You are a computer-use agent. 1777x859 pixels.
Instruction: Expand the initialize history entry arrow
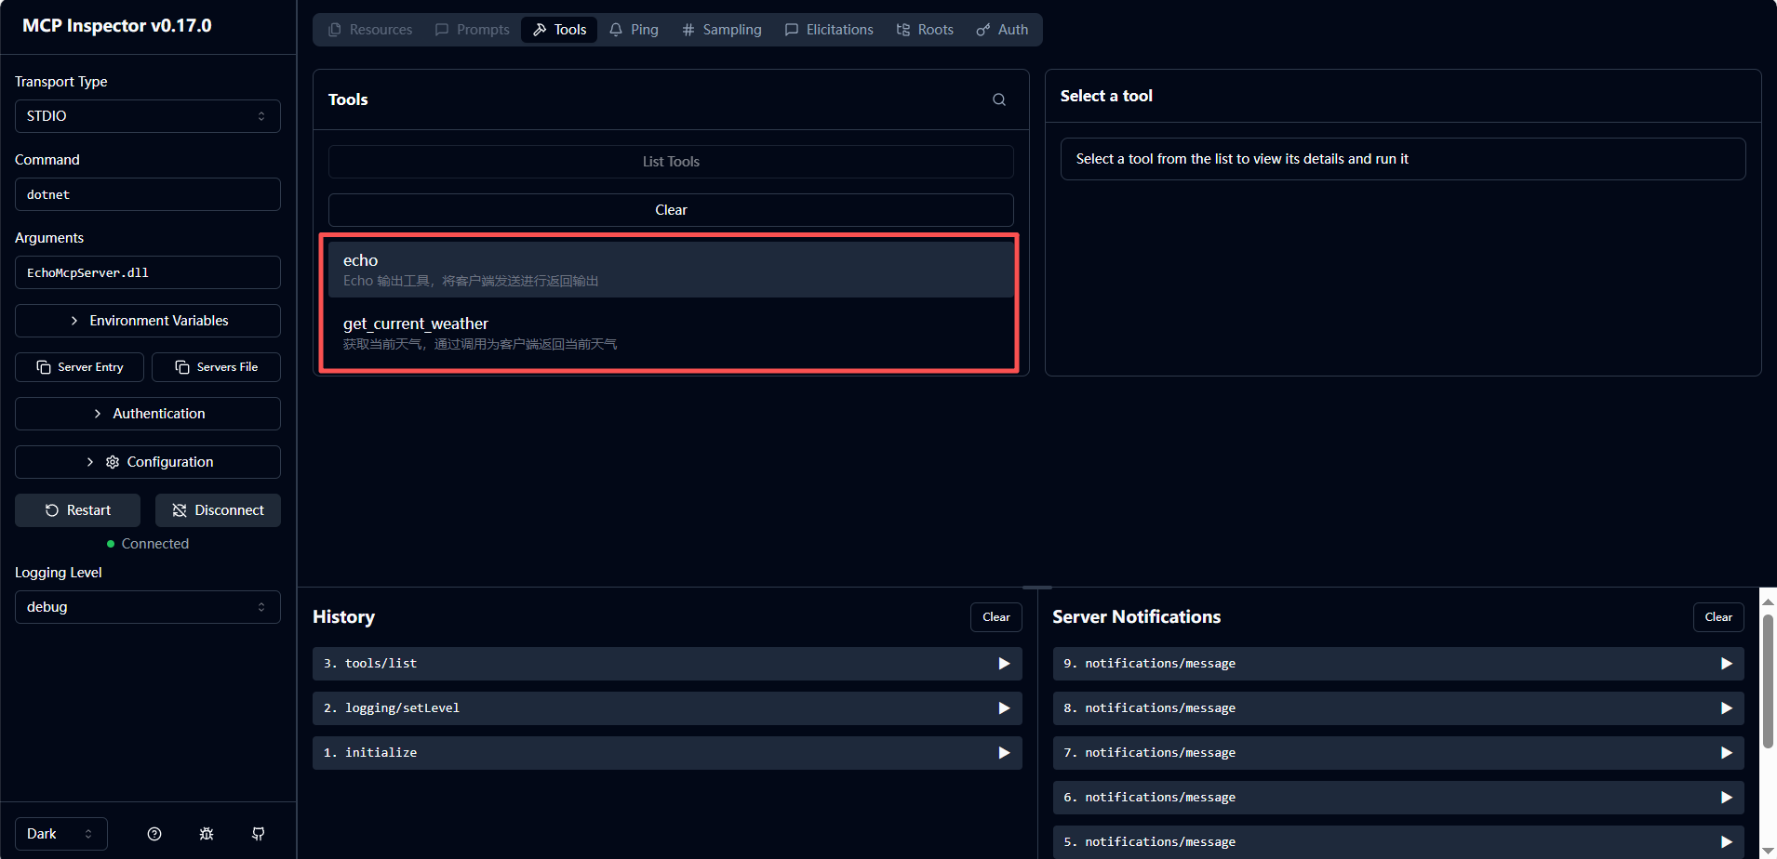click(x=1004, y=753)
